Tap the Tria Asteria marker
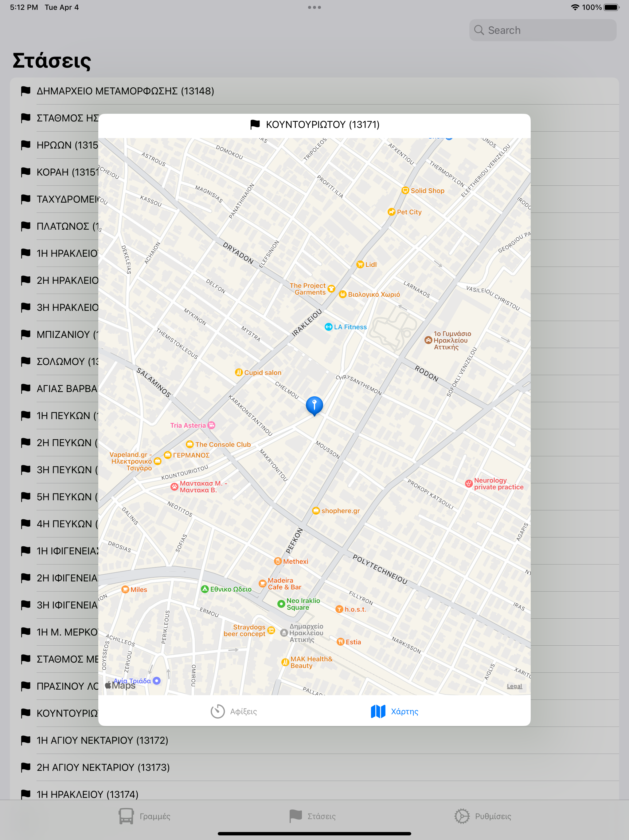The width and height of the screenshot is (629, 840). point(212,425)
